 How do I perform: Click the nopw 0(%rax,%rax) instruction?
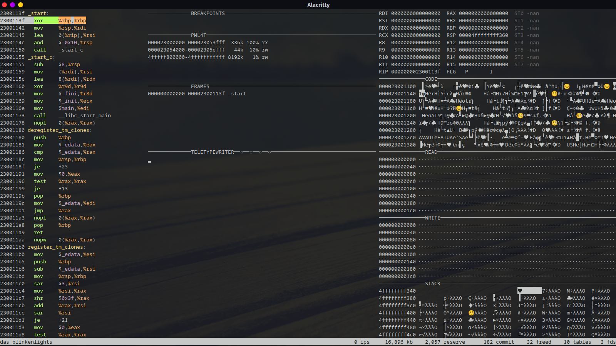pyautogui.click(x=48, y=240)
